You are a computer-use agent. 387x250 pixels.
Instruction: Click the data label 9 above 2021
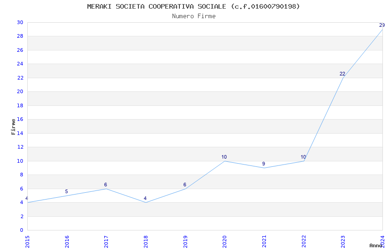coord(264,164)
